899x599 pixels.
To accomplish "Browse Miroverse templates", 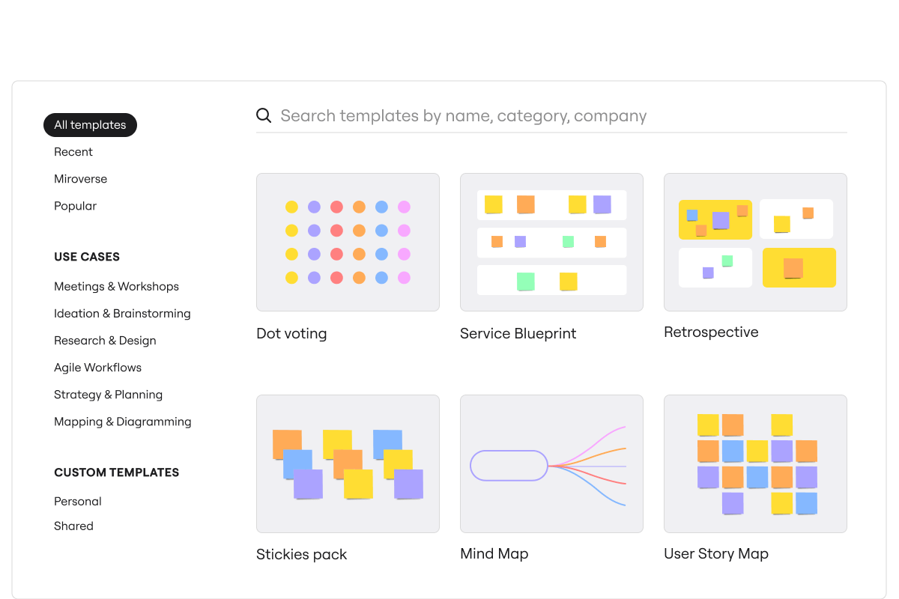I will click(x=80, y=178).
